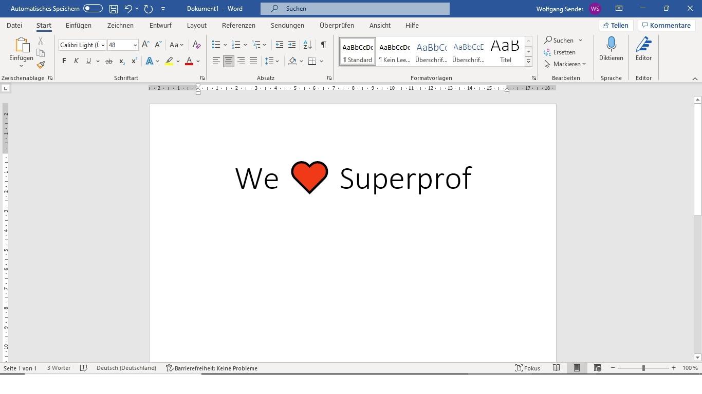
Task: Click the Suchen search box
Action: (355, 9)
